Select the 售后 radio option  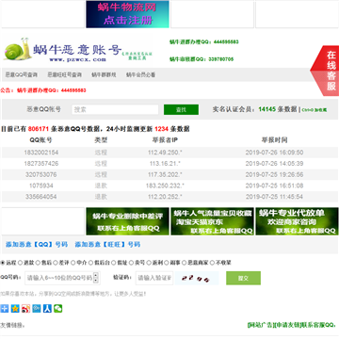(x=38, y=263)
